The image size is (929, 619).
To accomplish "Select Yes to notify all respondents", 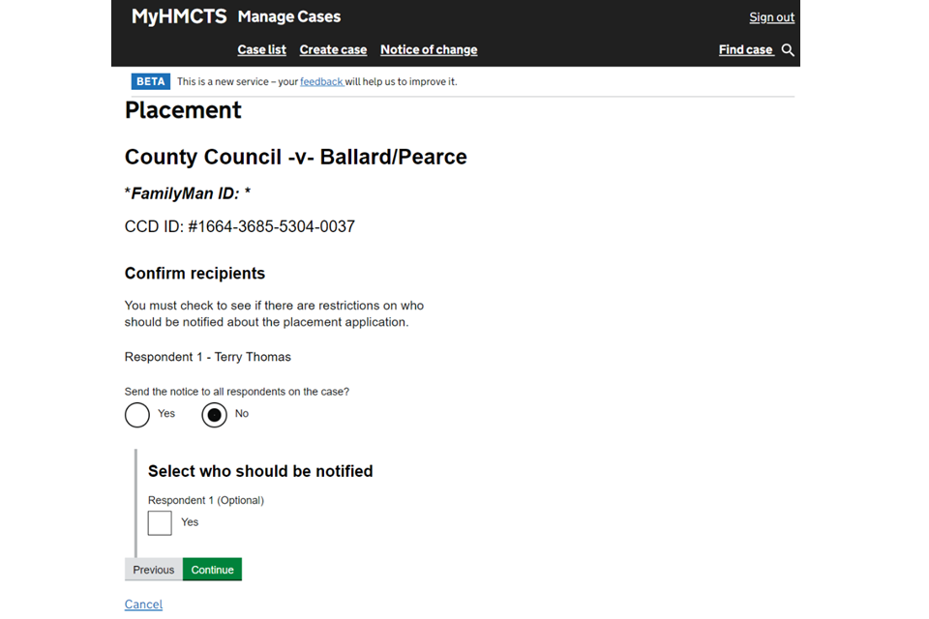I will [137, 415].
